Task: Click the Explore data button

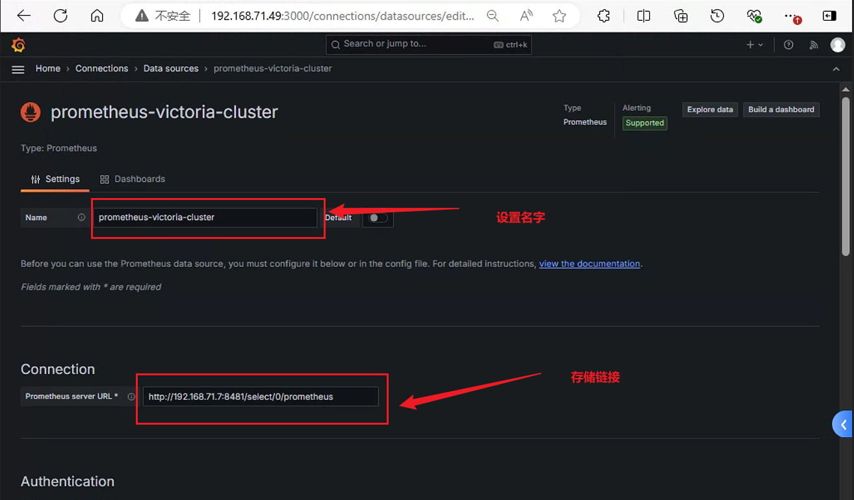Action: click(710, 110)
